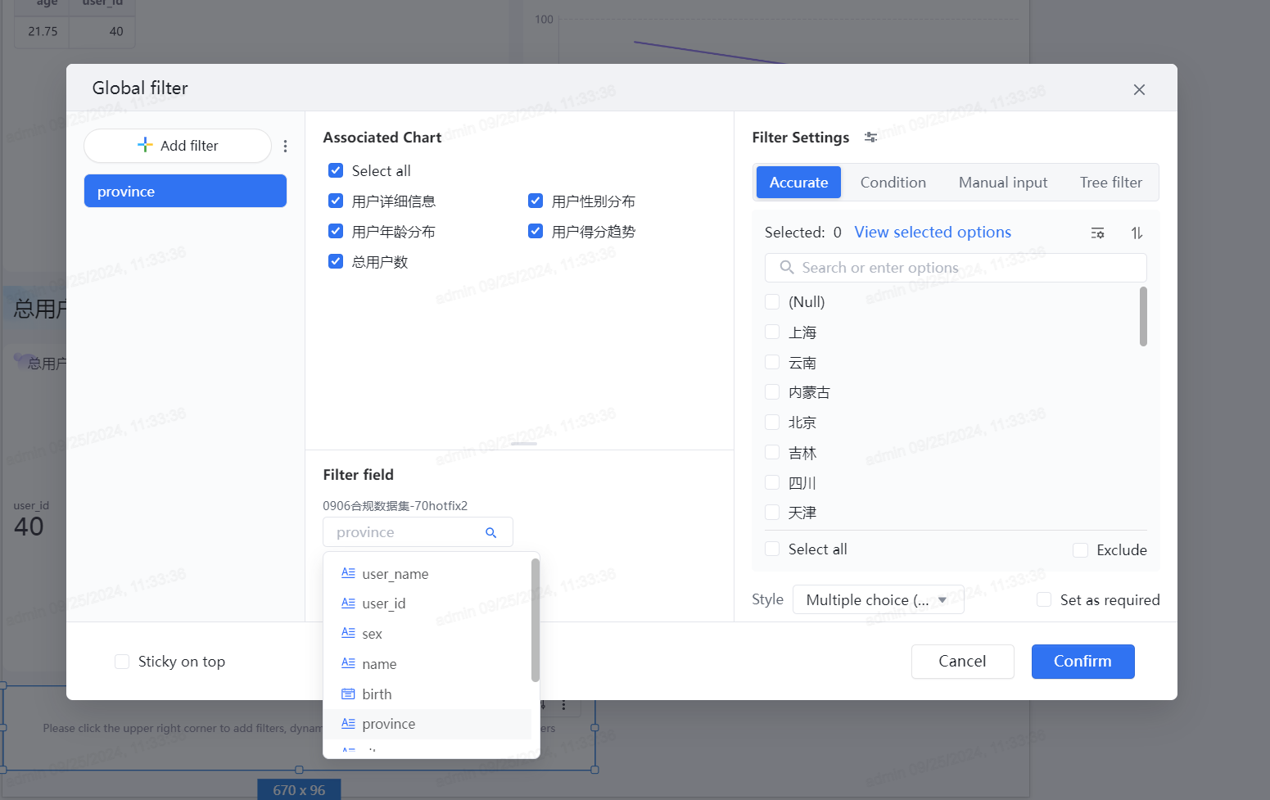This screenshot has height=800, width=1270.
Task: Click magnifier icon in options search
Action: point(787,268)
